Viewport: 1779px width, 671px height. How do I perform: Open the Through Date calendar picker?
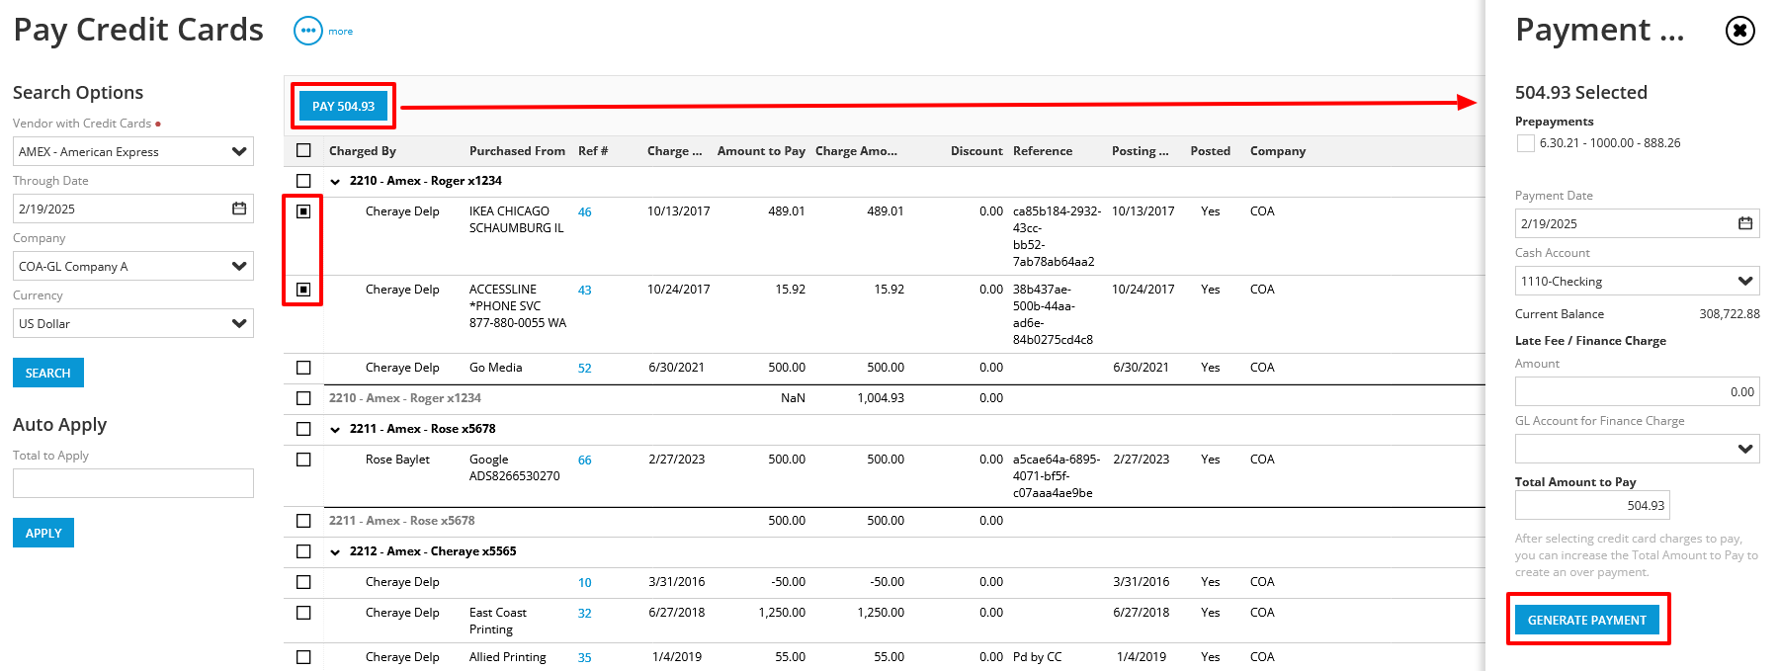click(239, 209)
